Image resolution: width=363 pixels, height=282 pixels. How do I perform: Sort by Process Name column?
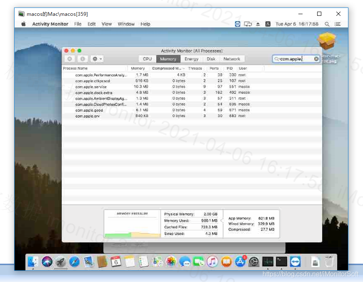[95, 68]
